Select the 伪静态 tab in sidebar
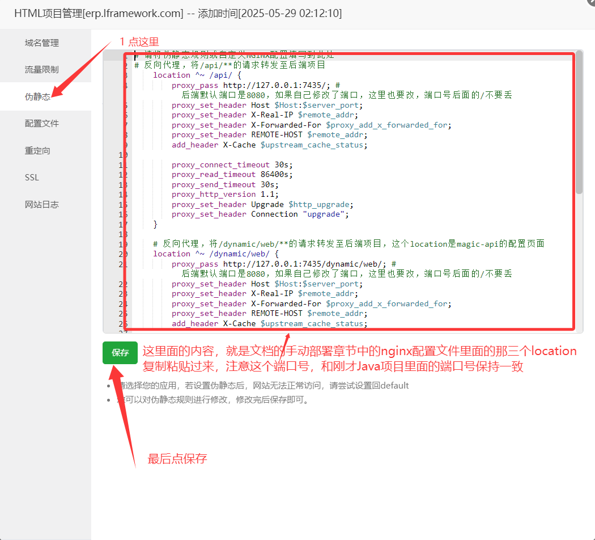This screenshot has width=595, height=540. pos(38,97)
